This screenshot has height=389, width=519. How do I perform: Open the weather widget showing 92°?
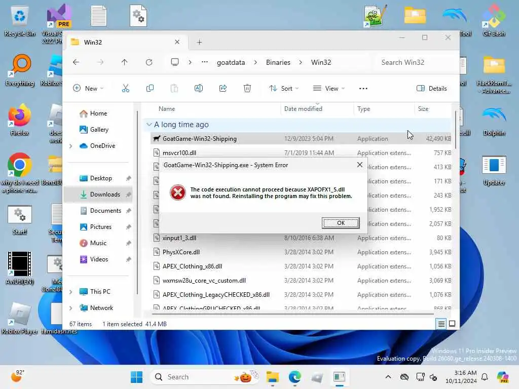click(17, 376)
